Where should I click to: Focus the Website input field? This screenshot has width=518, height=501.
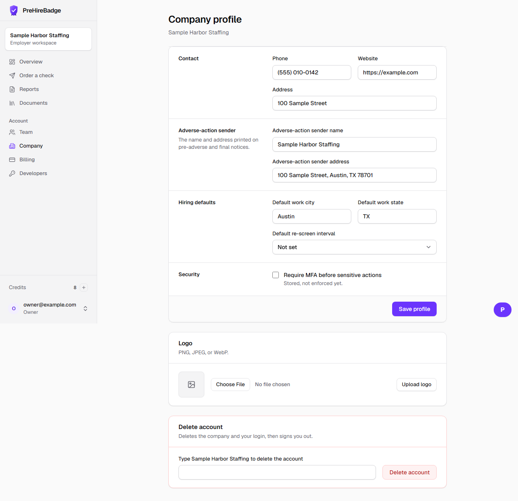click(397, 72)
